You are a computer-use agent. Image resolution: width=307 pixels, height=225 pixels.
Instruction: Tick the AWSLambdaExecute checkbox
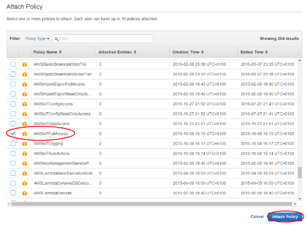(13, 193)
